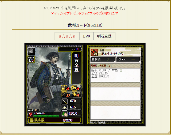The width and height of the screenshot is (171, 135).
Task: Click the Cost 1.5 badge
Action: pos(31,59)
